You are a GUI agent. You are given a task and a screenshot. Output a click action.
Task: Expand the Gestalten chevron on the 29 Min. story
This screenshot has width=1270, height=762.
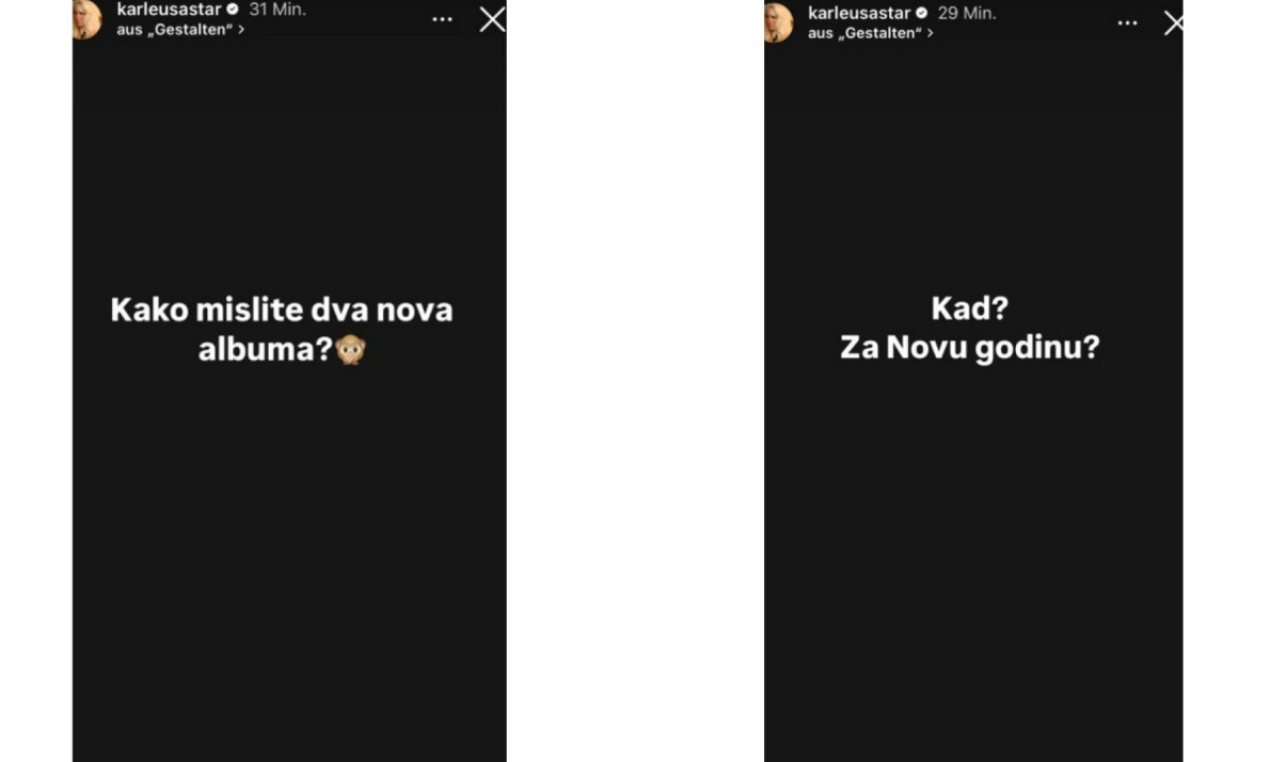(x=930, y=33)
